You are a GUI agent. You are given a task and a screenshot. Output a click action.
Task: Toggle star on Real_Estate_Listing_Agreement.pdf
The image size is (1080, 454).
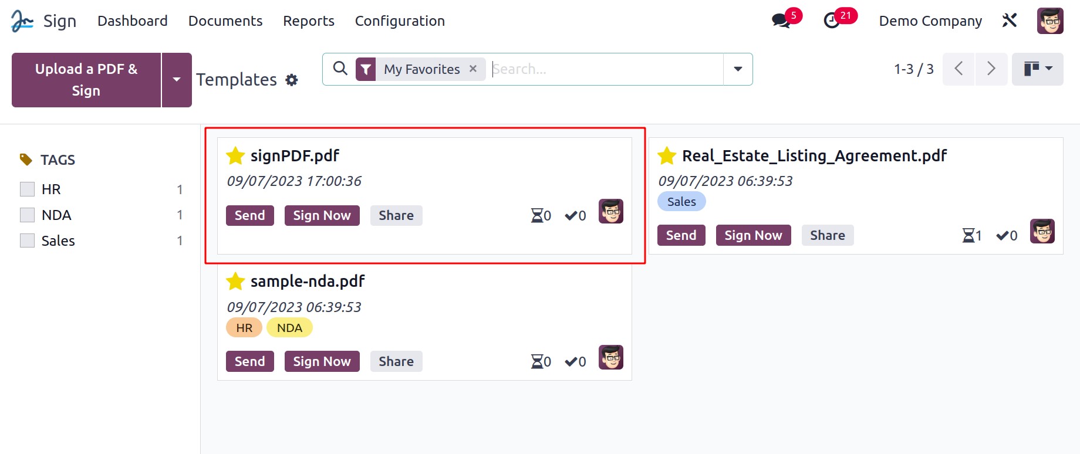click(667, 155)
